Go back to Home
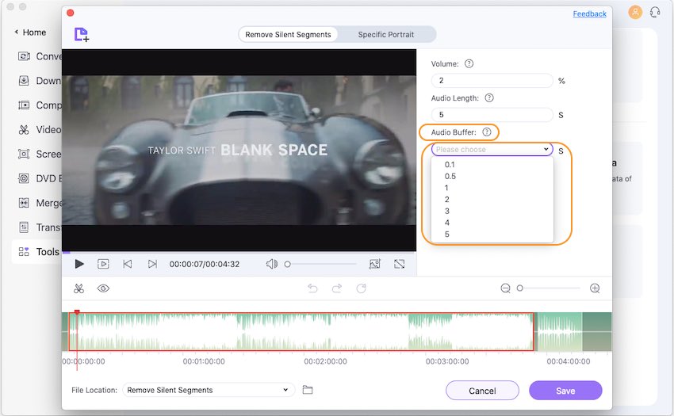This screenshot has width=674, height=416. pos(30,32)
